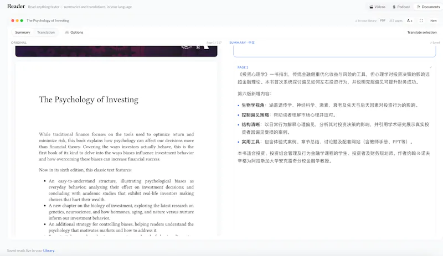
Task: Click 'Now in its sixth edition' line
Action: [85, 170]
